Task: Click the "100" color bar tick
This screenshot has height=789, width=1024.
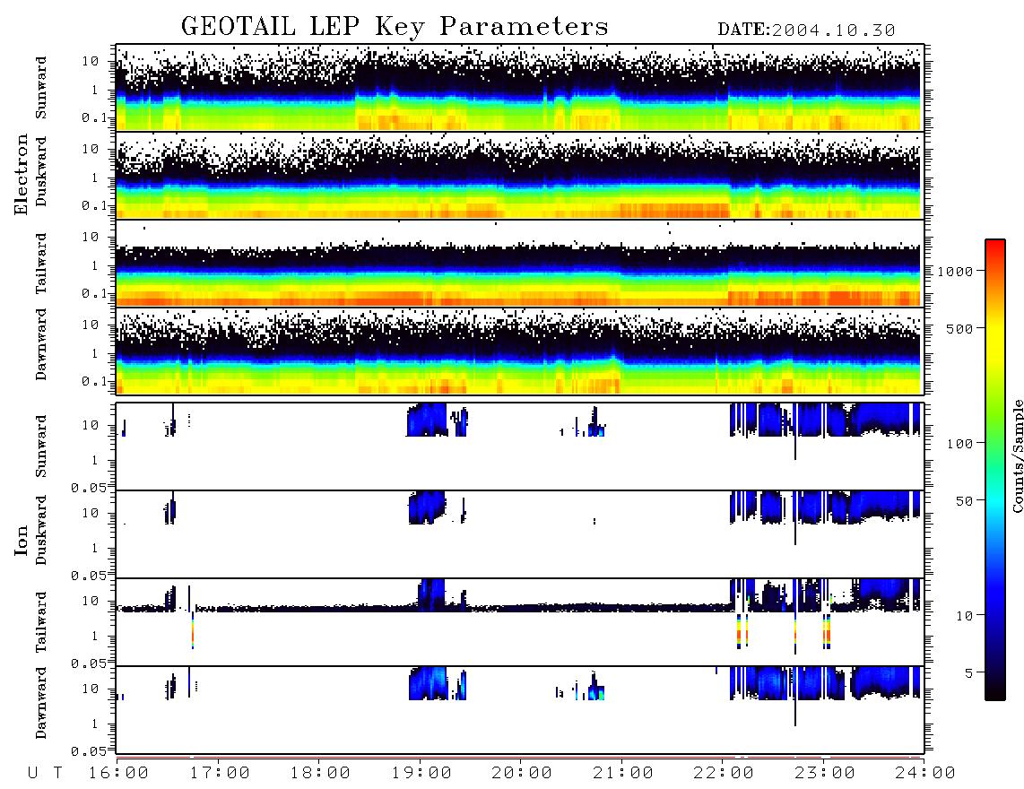Action: click(x=960, y=444)
